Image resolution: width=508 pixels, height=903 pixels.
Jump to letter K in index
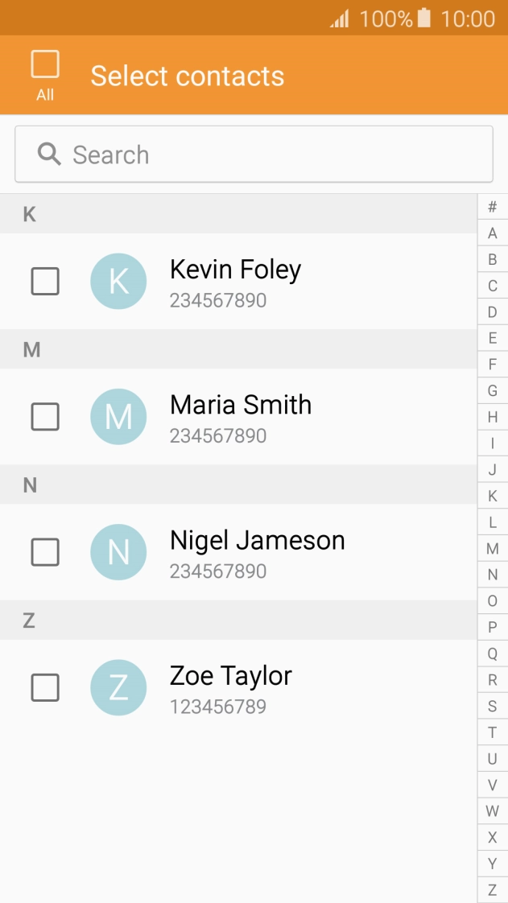[493, 496]
